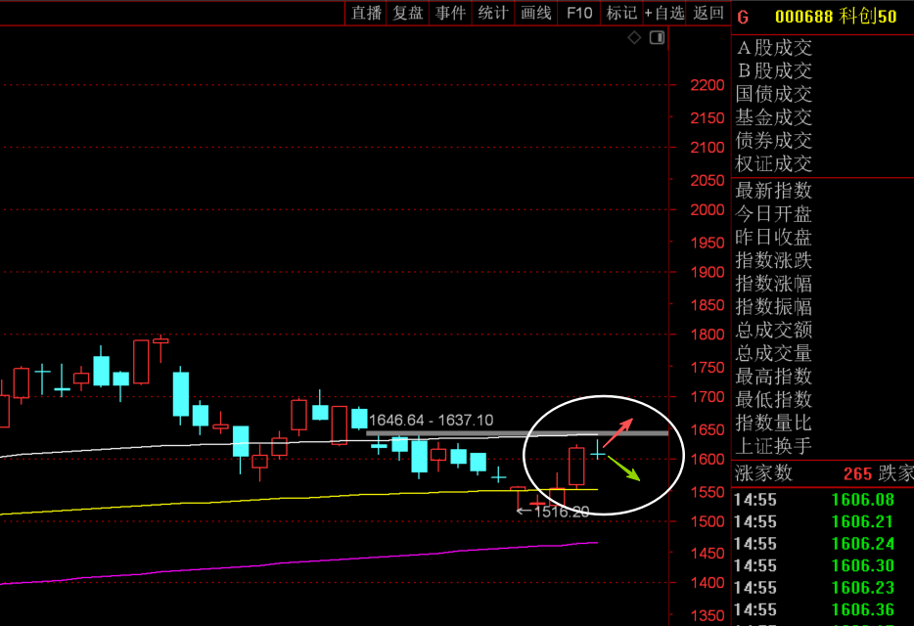Viewport: 914px width, 626px height.
Task: Click the 最低指数 label
Action: click(773, 400)
